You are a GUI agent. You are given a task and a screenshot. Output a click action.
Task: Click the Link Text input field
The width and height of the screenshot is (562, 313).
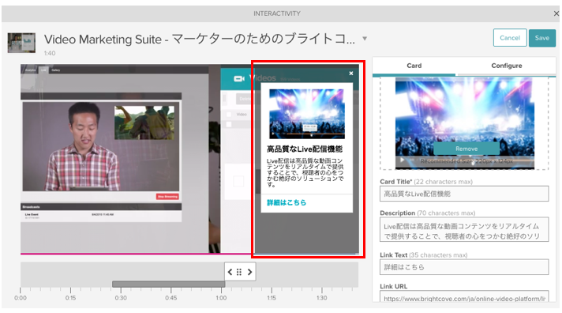[464, 267]
